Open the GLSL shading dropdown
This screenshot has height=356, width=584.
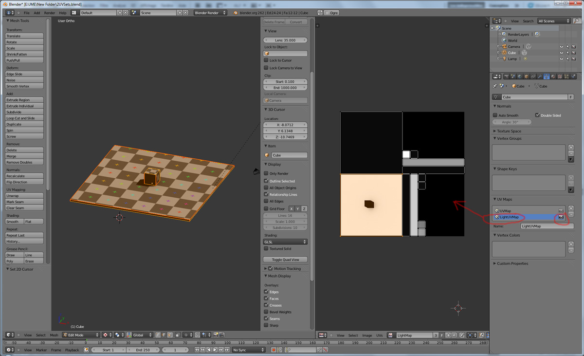coord(285,242)
